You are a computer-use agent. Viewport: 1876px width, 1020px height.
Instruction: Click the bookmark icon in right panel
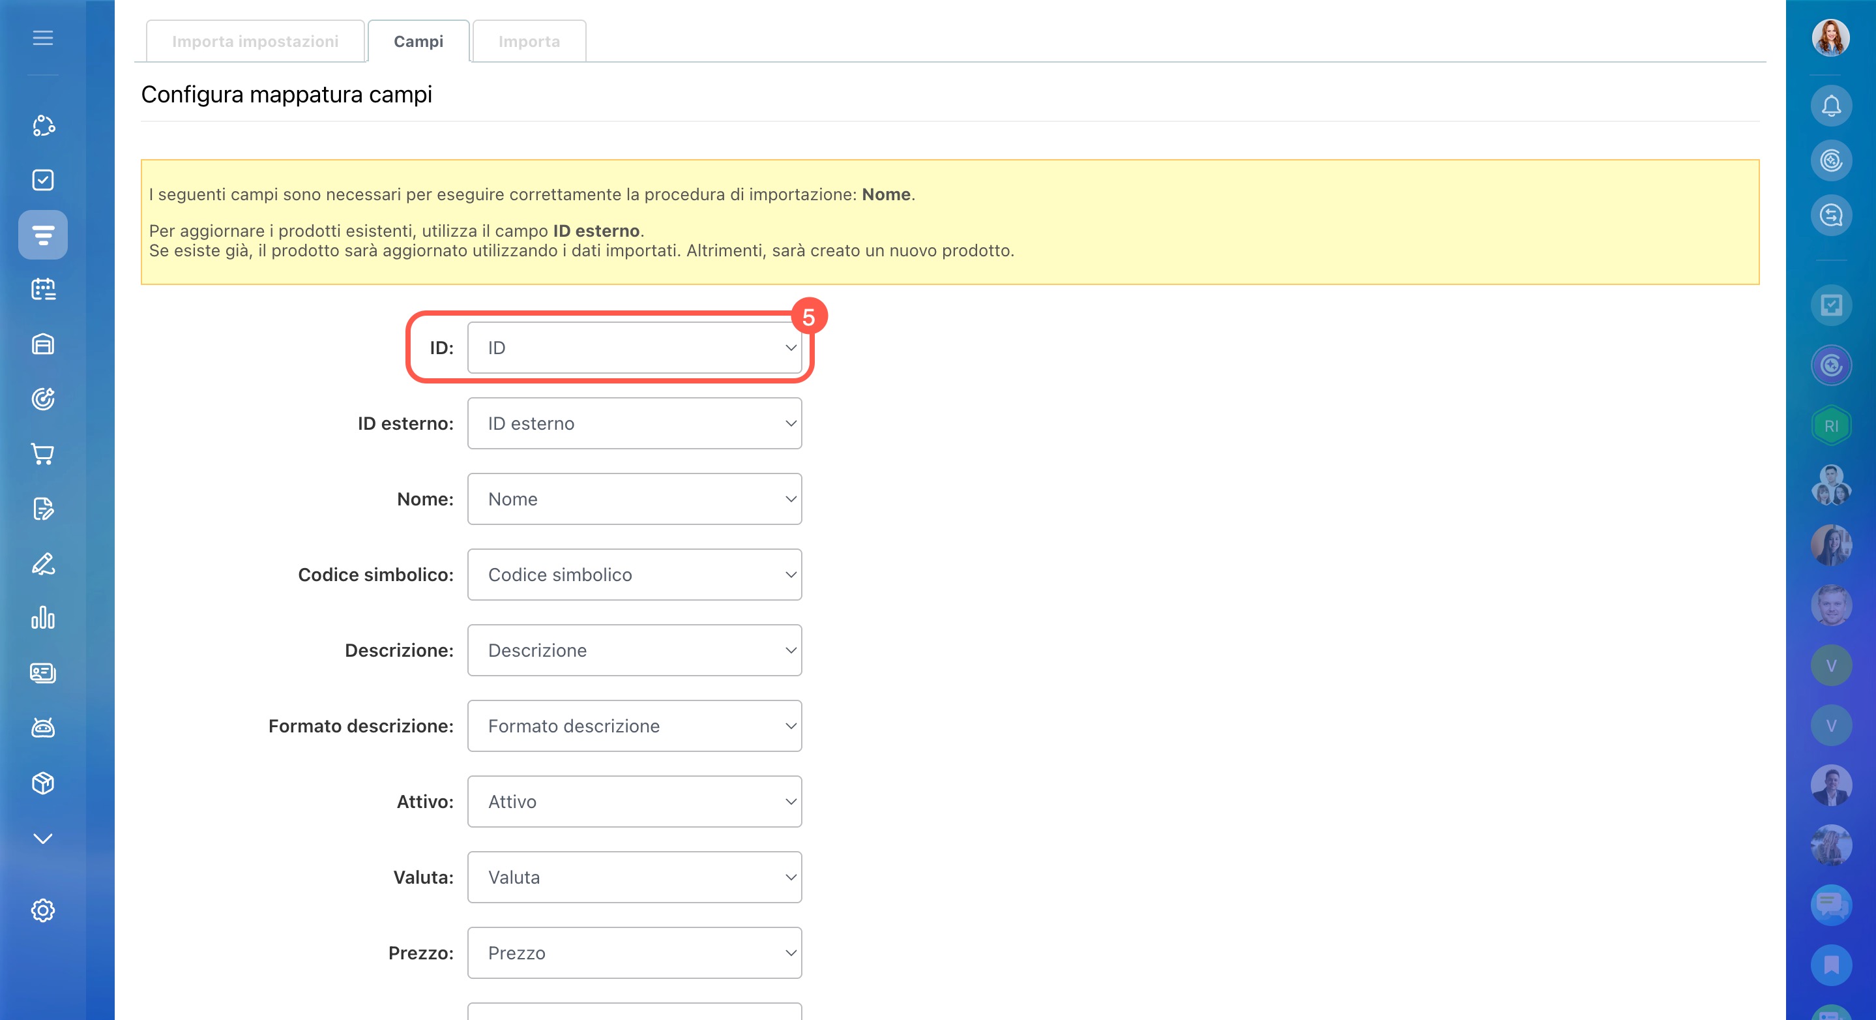coord(1831,965)
